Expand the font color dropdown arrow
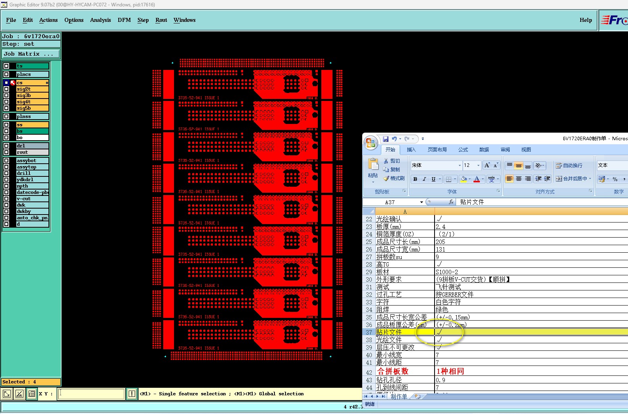 [483, 179]
